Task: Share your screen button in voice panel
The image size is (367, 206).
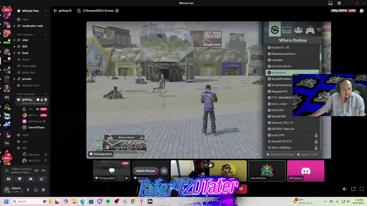Action: click(x=19, y=179)
